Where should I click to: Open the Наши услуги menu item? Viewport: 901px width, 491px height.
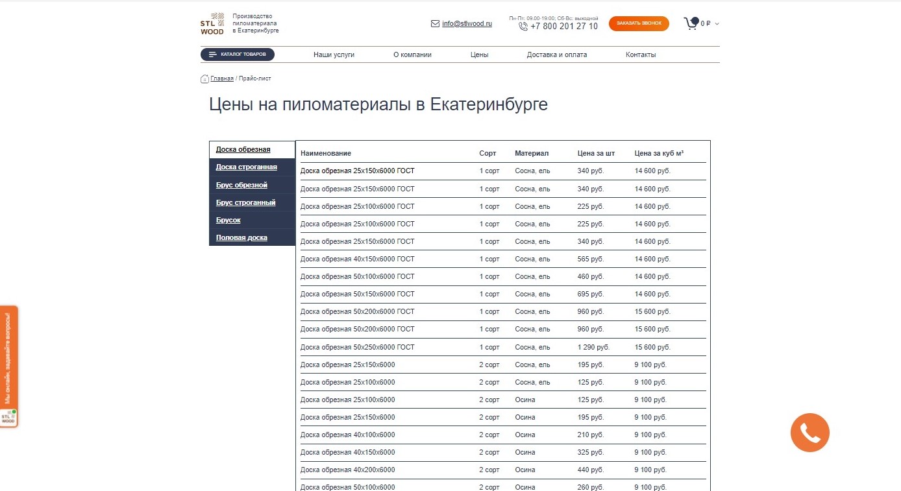(334, 54)
